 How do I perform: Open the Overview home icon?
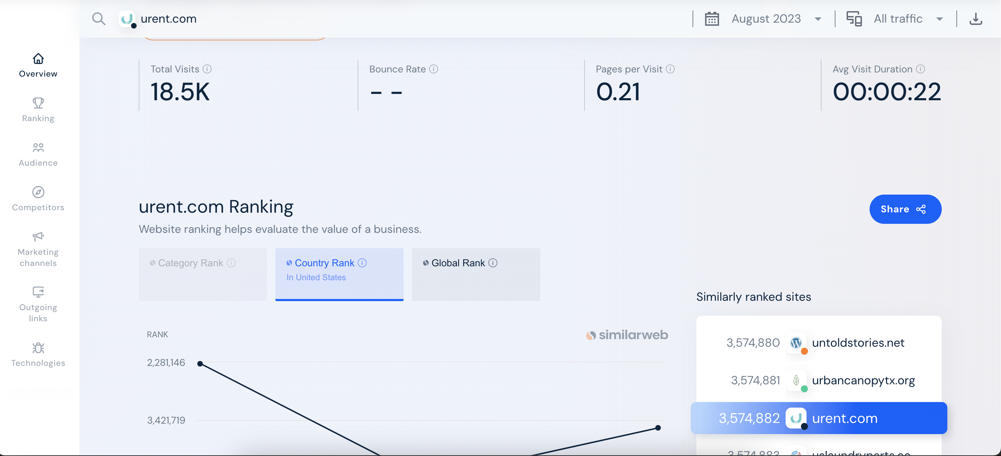38,59
